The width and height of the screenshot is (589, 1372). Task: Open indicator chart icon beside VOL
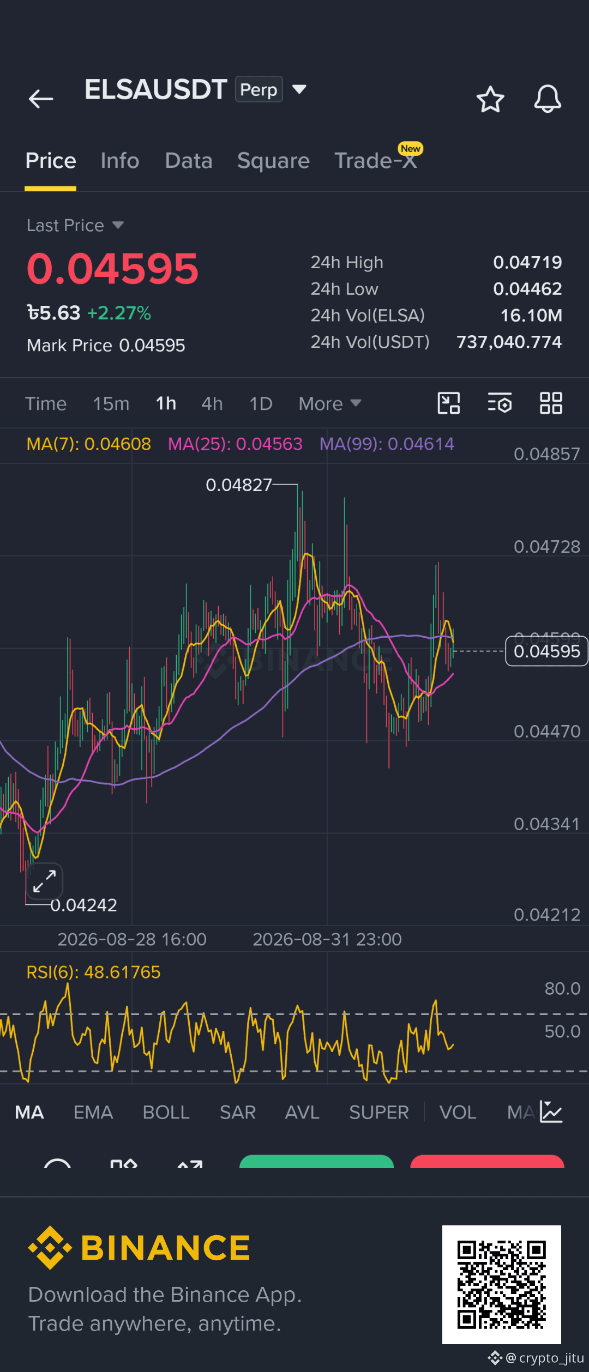[x=551, y=1111]
